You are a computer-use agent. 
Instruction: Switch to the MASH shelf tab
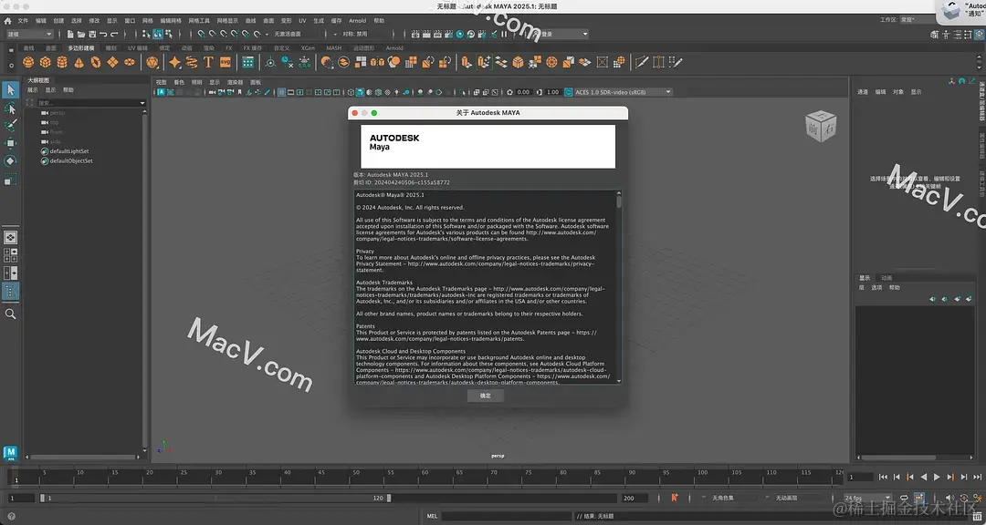point(334,47)
